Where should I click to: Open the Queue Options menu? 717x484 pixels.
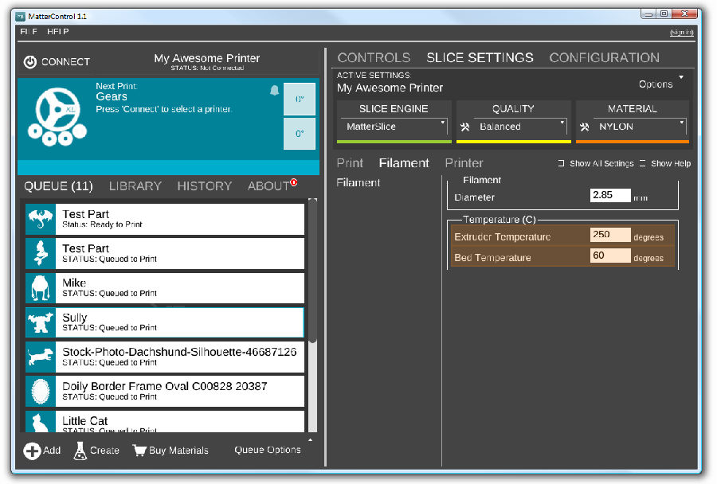tap(268, 450)
